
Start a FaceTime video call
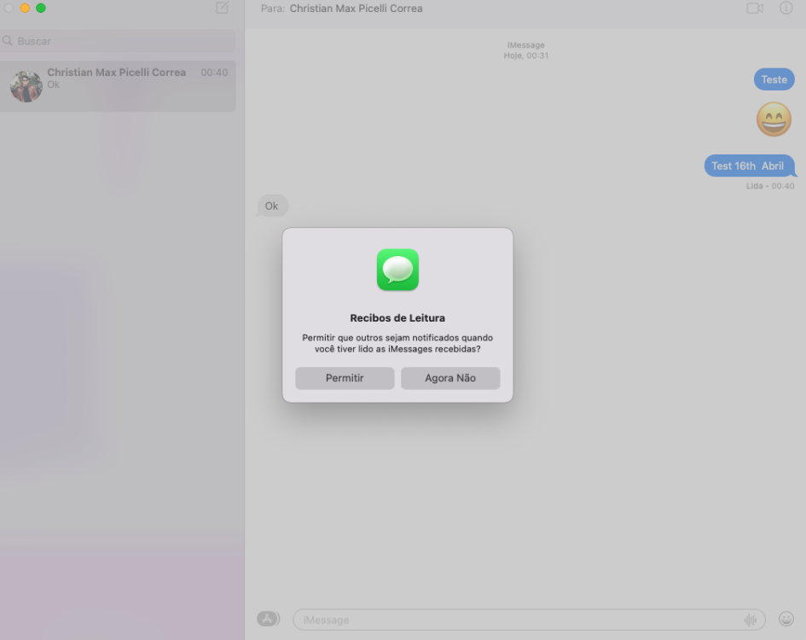coord(755,9)
